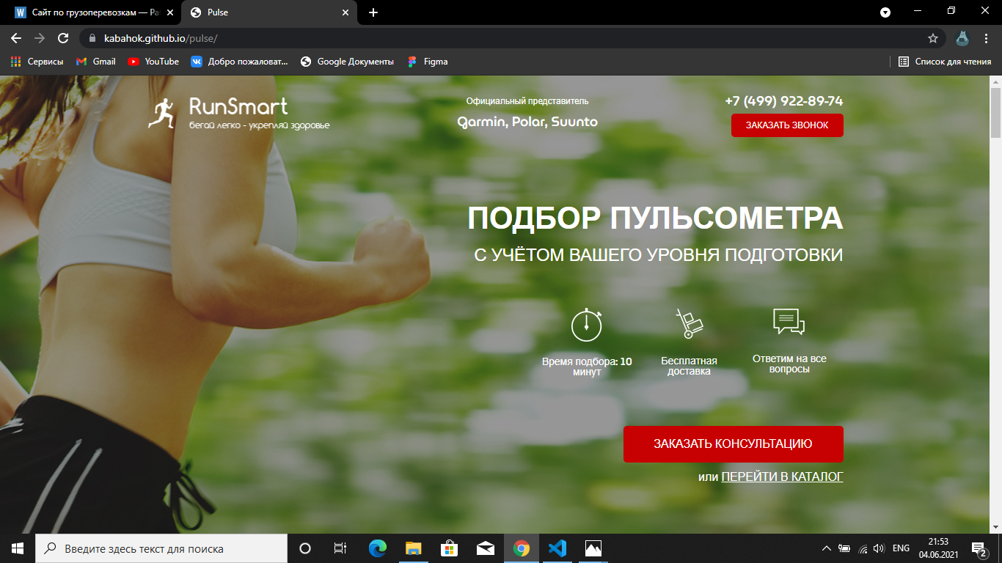Click the chat bubbles icon

(789, 322)
